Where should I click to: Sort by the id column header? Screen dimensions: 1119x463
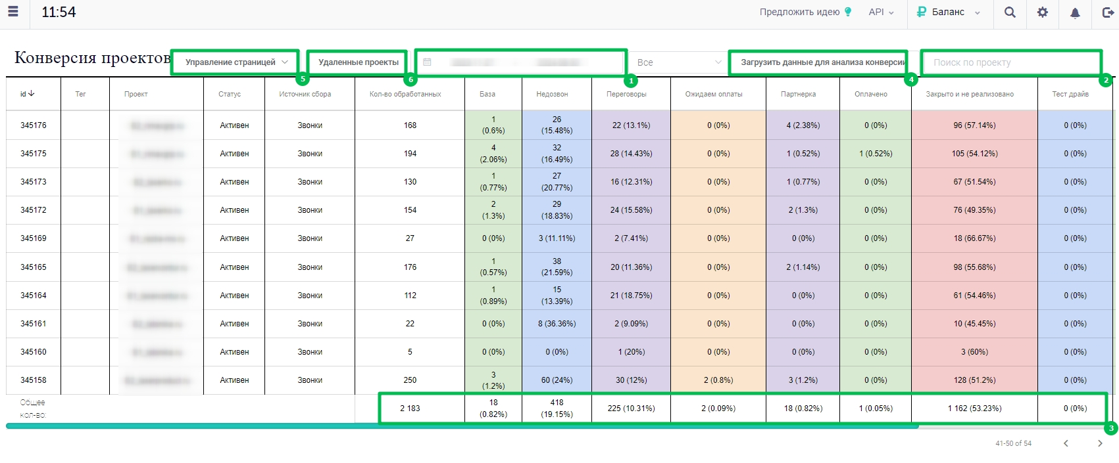(x=28, y=94)
